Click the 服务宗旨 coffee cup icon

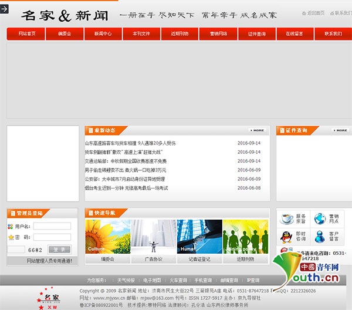point(287,219)
